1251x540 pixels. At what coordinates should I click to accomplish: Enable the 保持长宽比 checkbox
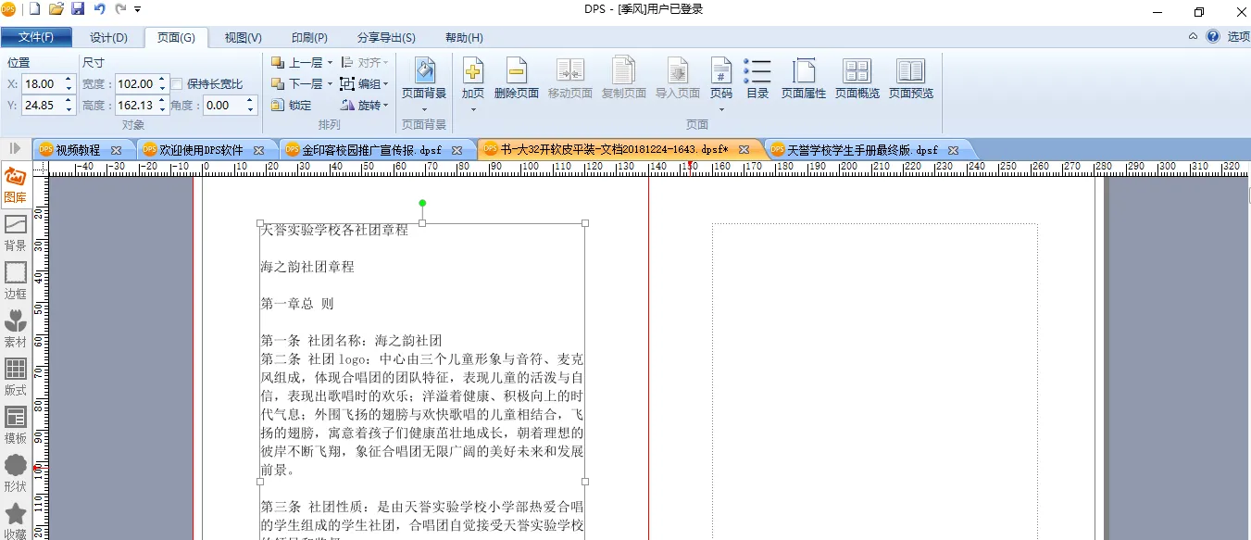[x=178, y=84]
